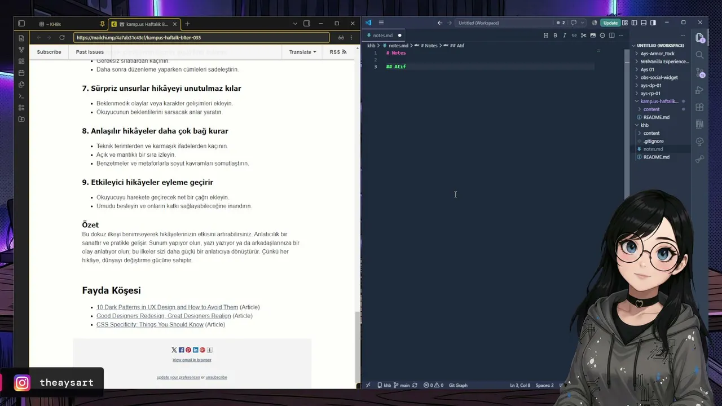722x406 pixels.
Task: Open editor More Actions ellipsis menu
Action: 621,36
